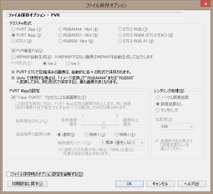Click the 透過境界の画質改善 label
Image resolution: width=213 pixels, height=194 pixels.
pos(34,134)
